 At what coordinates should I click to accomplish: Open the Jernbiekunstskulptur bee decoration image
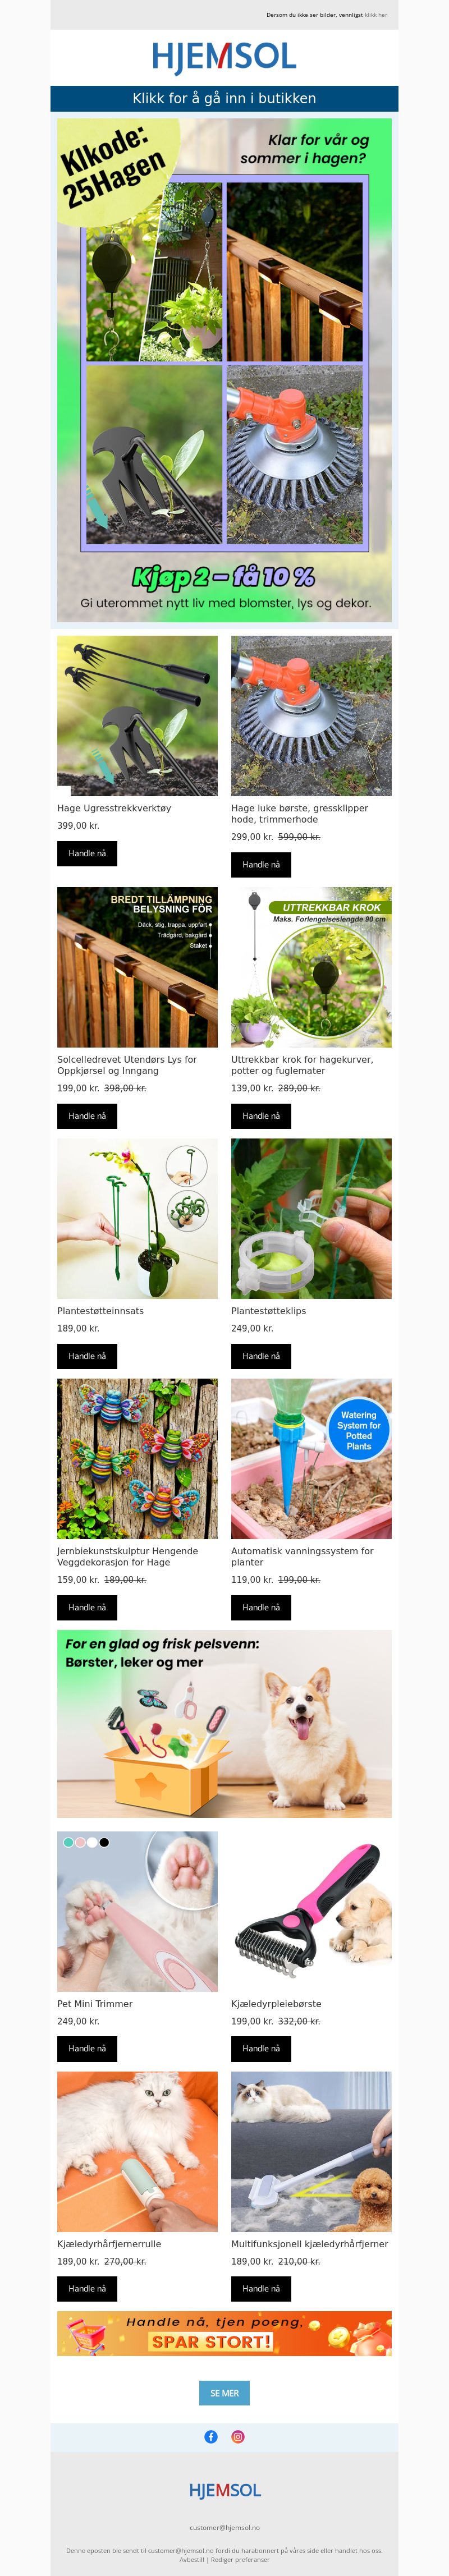click(137, 1458)
